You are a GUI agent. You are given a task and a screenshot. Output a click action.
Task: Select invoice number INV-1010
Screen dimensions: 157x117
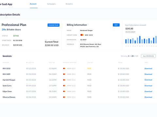(7, 69)
